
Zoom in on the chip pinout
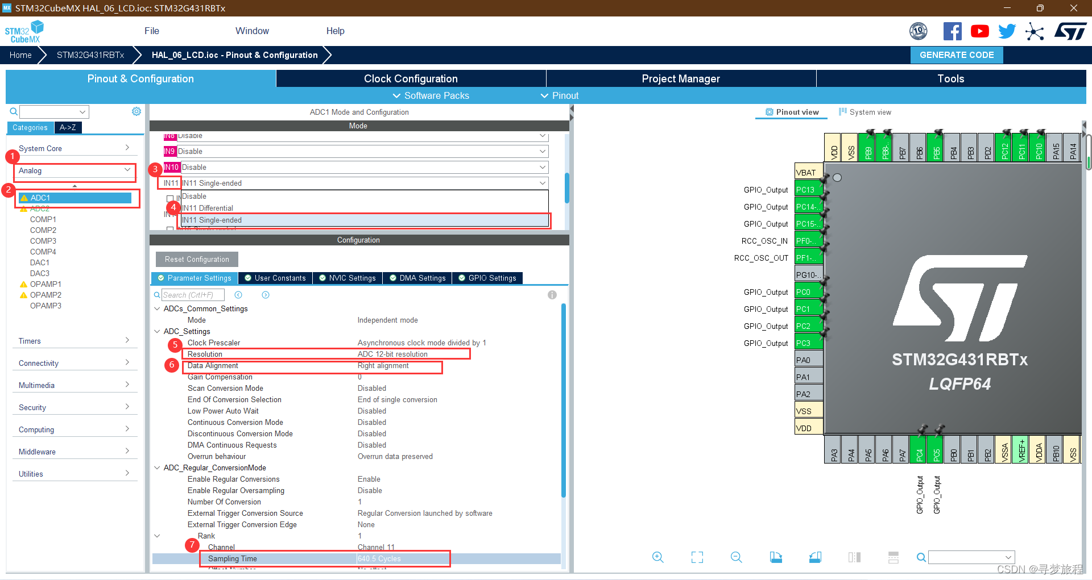[658, 557]
